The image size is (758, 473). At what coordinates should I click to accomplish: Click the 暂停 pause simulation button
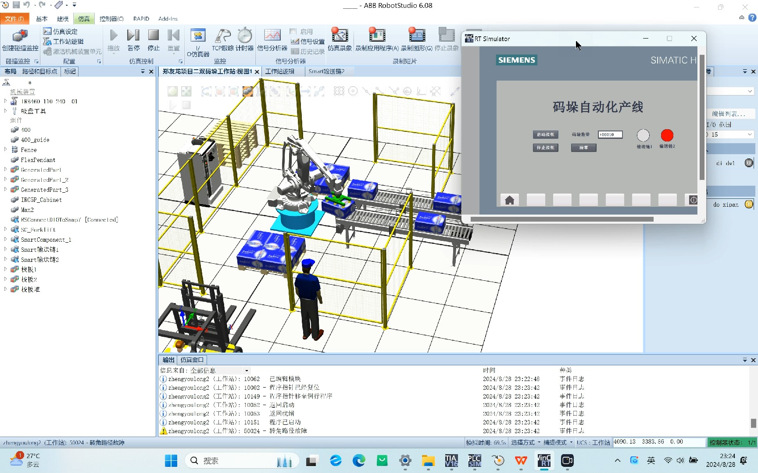[133, 40]
